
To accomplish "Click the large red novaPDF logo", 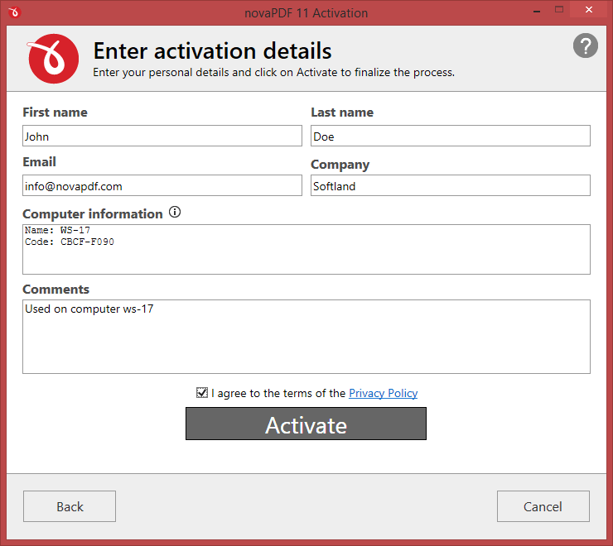I will [53, 59].
